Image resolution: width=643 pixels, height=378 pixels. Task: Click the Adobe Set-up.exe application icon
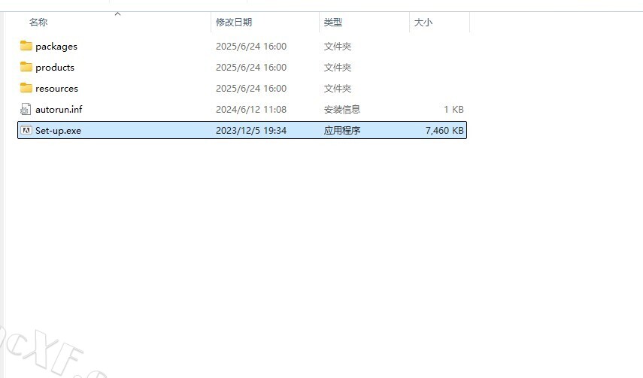tap(26, 130)
